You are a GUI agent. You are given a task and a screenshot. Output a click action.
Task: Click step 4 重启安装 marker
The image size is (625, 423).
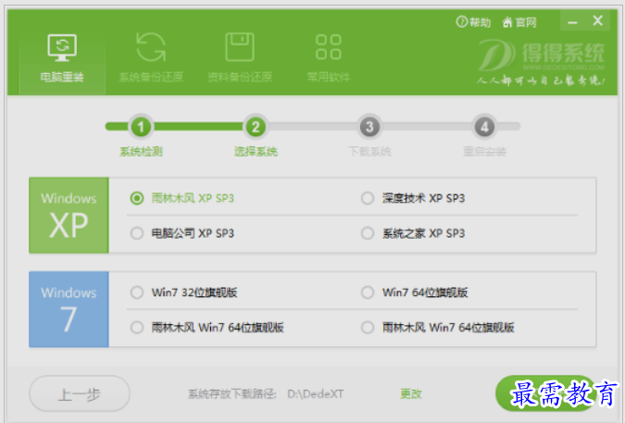coord(484,127)
